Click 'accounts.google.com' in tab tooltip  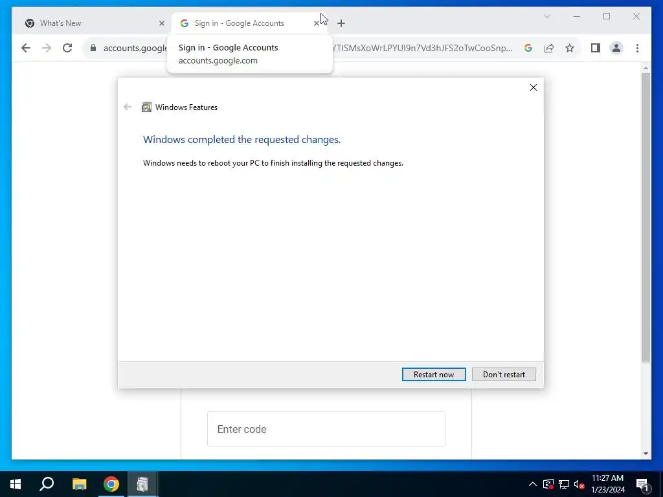pyautogui.click(x=218, y=60)
